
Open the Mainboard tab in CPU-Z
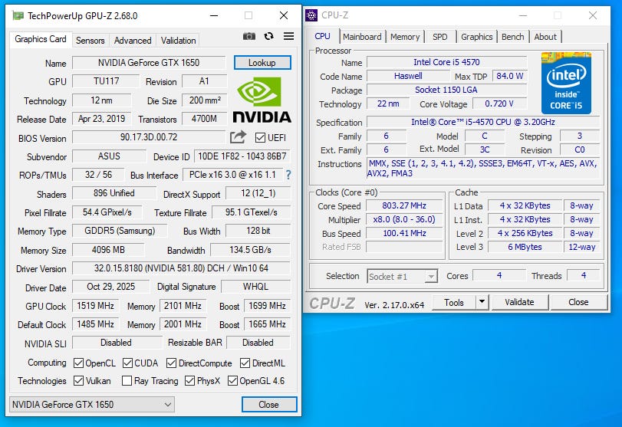(362, 37)
